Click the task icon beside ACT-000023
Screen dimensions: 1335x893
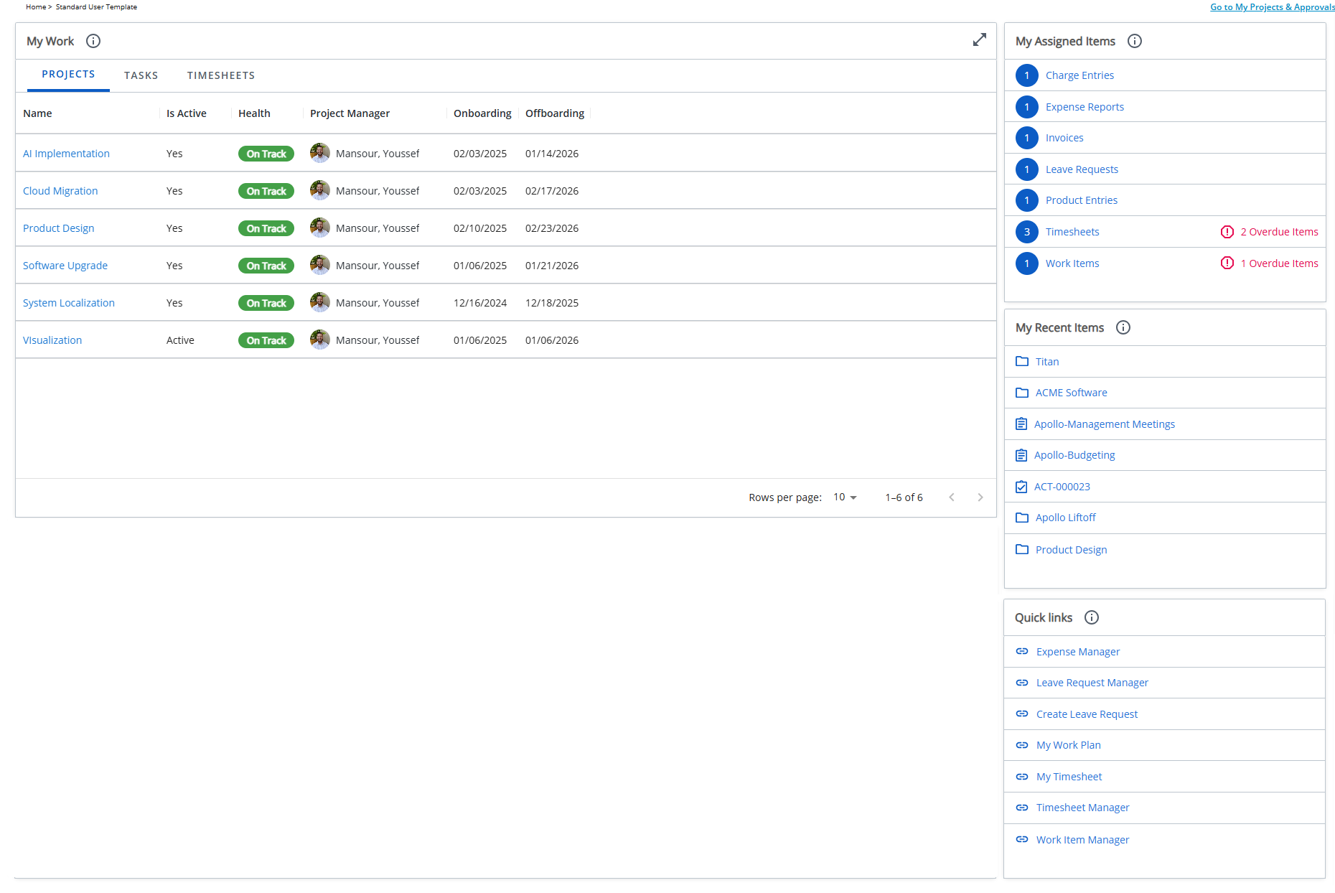[1021, 486]
